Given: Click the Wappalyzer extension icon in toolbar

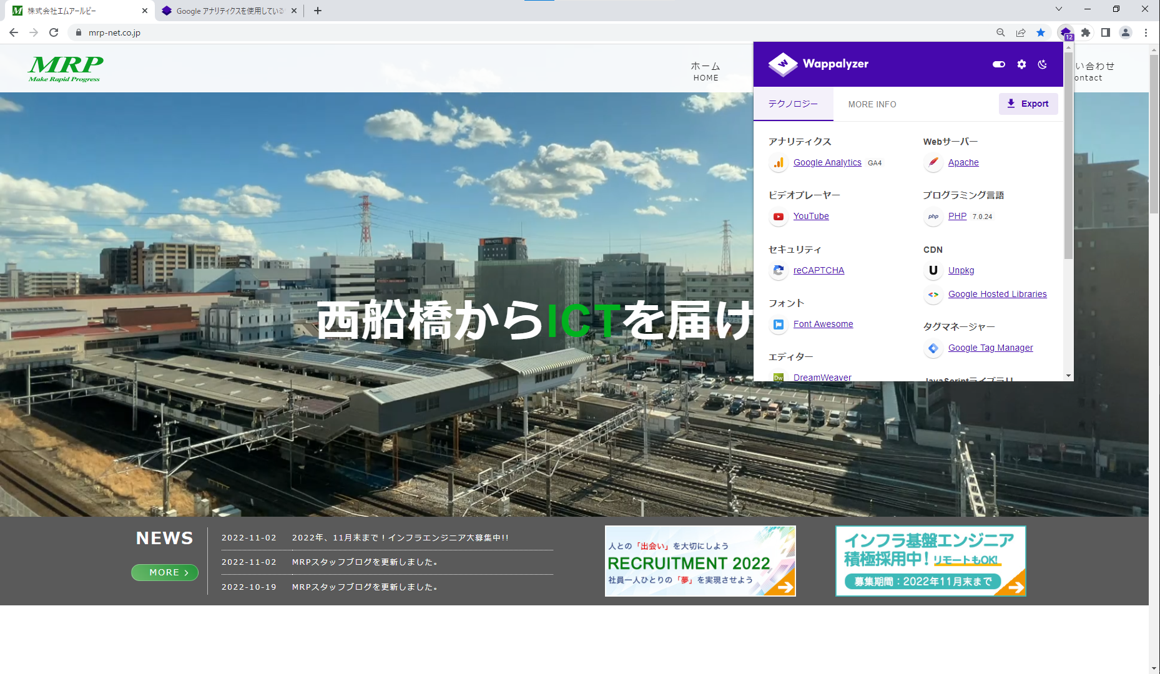Looking at the screenshot, I should pyautogui.click(x=1066, y=32).
